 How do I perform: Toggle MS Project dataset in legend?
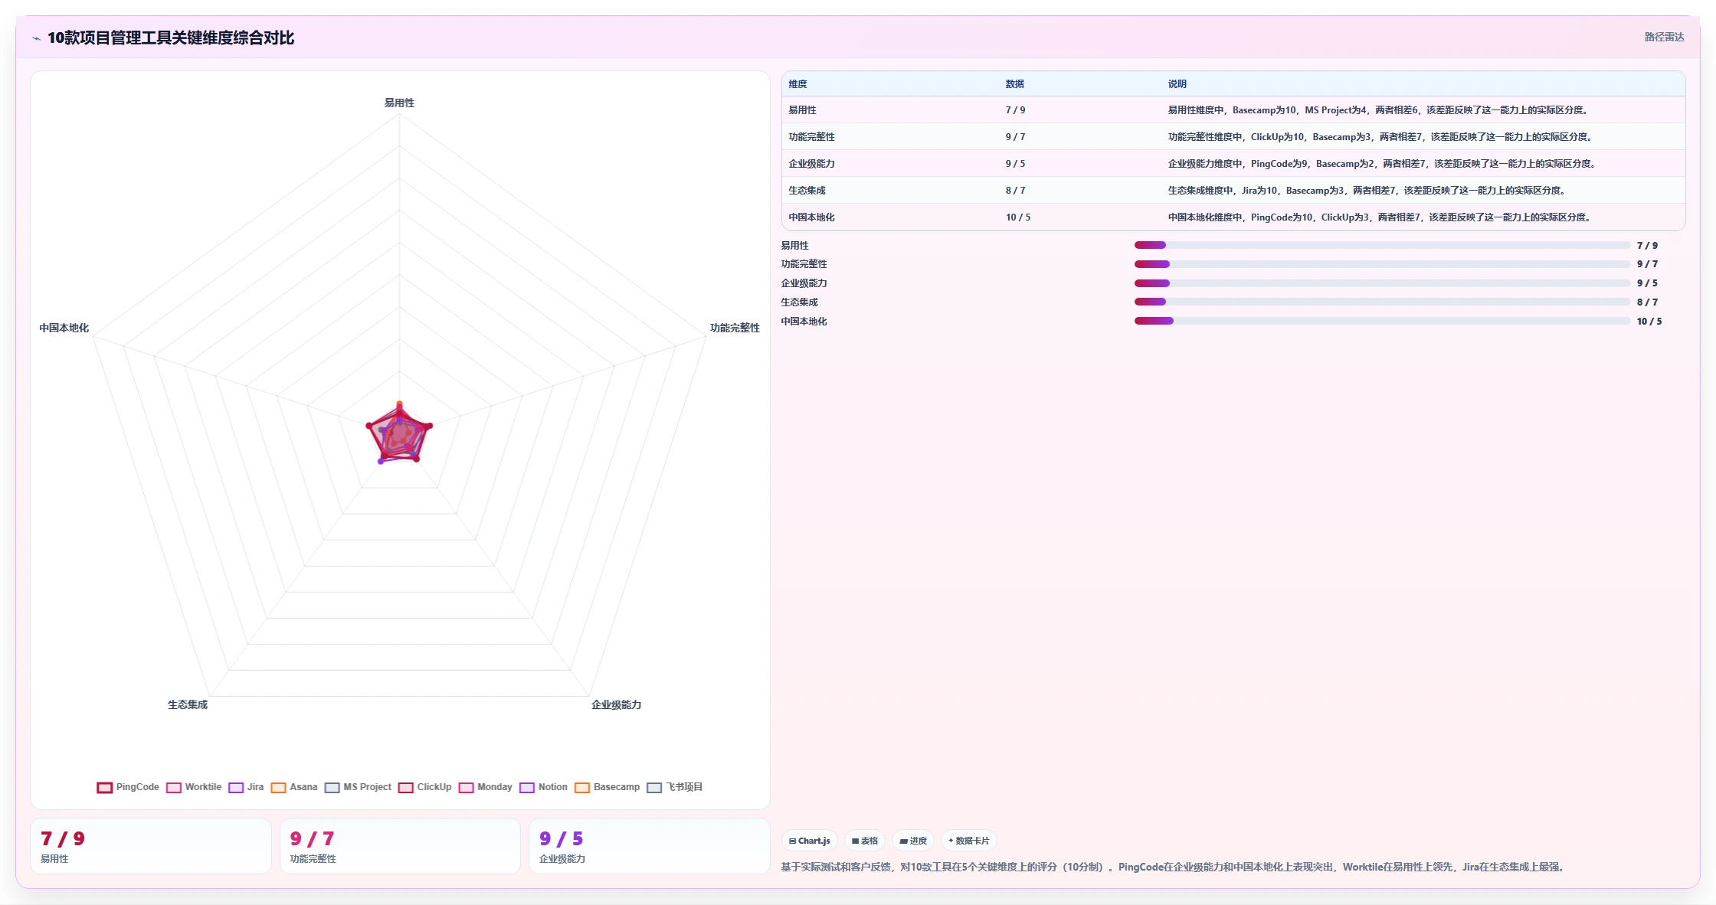358,787
